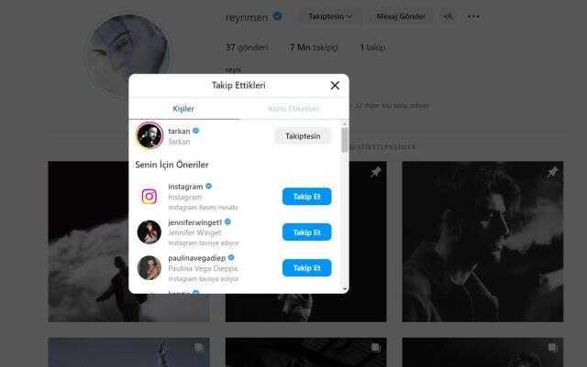587x367 pixels.
Task: Click the scroll down arrow in list
Action: (345, 289)
